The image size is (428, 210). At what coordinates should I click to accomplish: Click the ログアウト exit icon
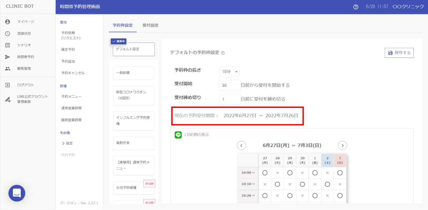[x=8, y=85]
